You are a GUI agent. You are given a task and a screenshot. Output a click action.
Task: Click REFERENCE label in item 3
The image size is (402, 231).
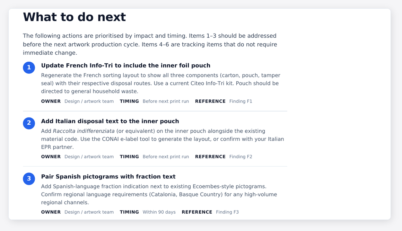coord(197,212)
